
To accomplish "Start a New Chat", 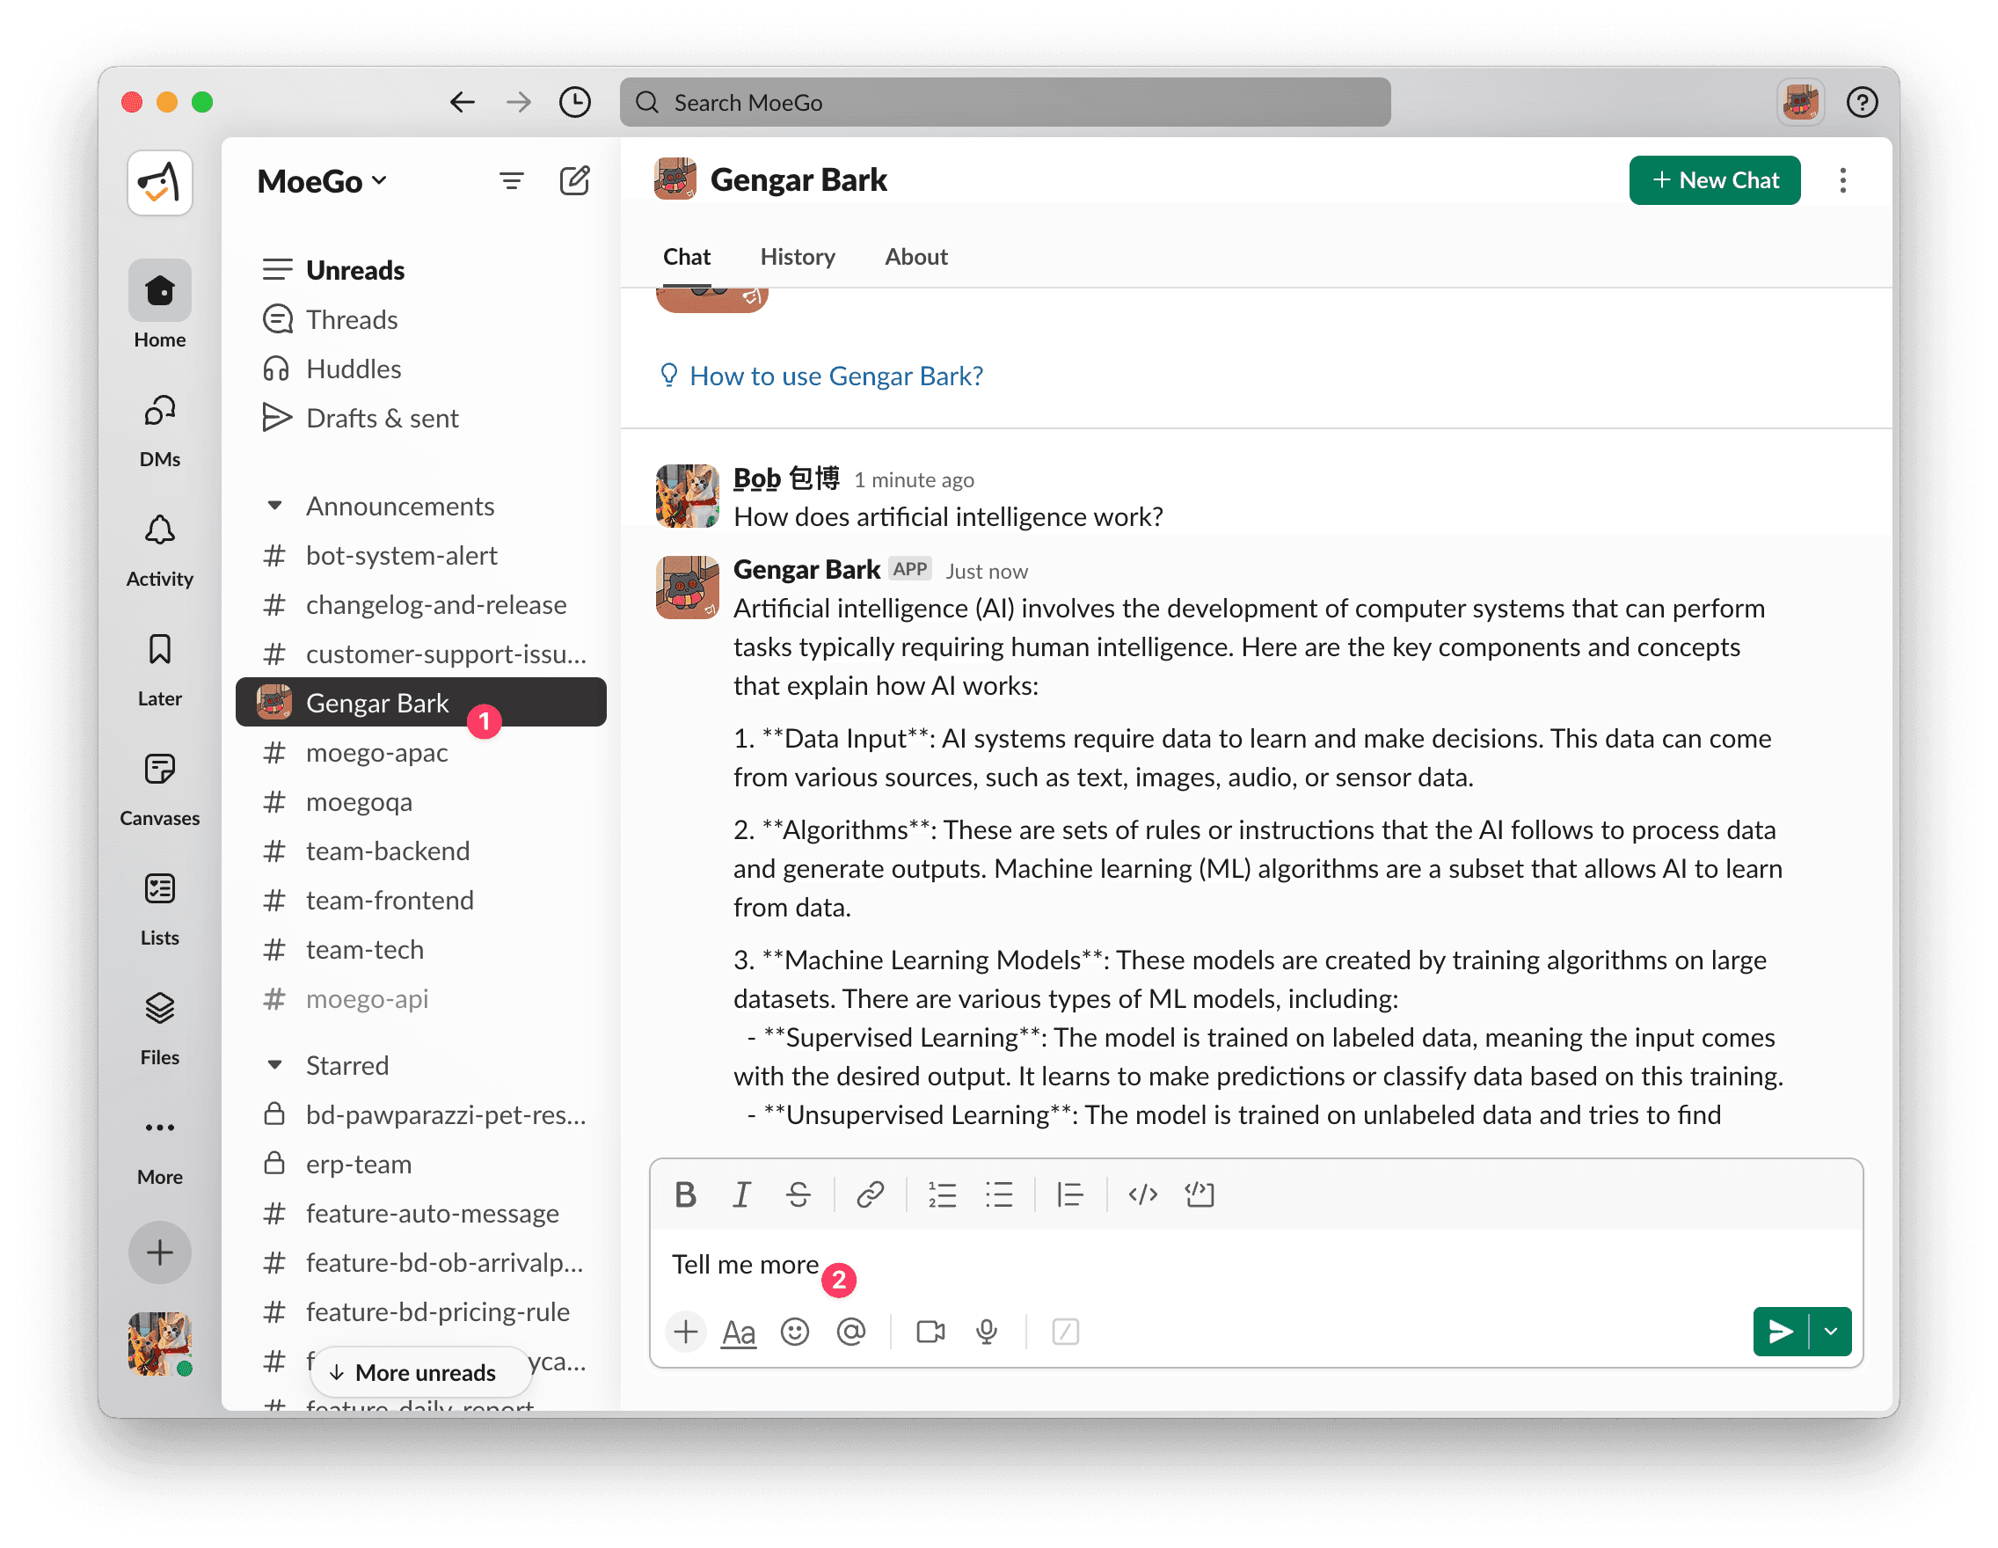I will [1715, 180].
